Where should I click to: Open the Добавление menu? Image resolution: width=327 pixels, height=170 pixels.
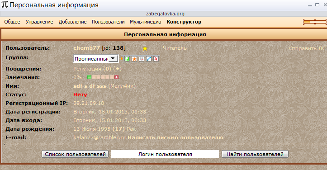tap(72, 22)
